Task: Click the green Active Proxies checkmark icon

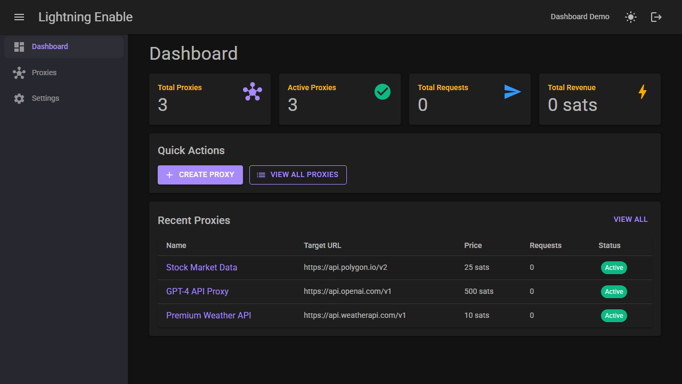Action: click(382, 91)
